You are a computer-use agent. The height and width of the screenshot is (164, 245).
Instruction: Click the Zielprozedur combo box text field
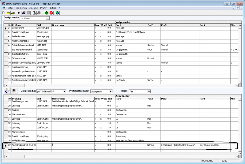click(50, 91)
